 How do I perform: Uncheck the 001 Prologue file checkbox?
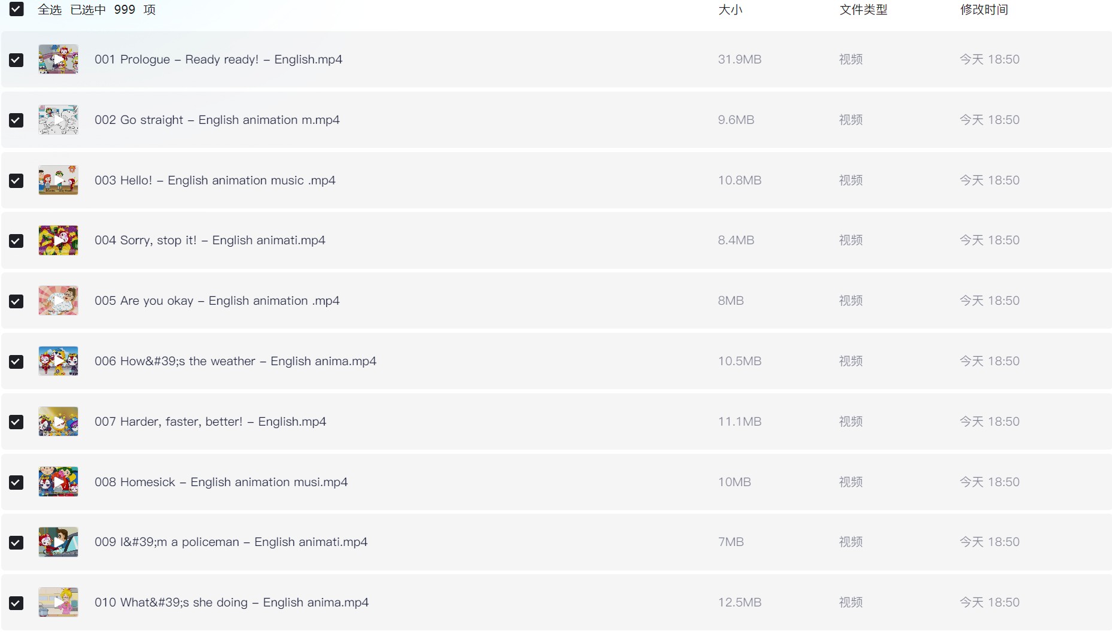(16, 60)
